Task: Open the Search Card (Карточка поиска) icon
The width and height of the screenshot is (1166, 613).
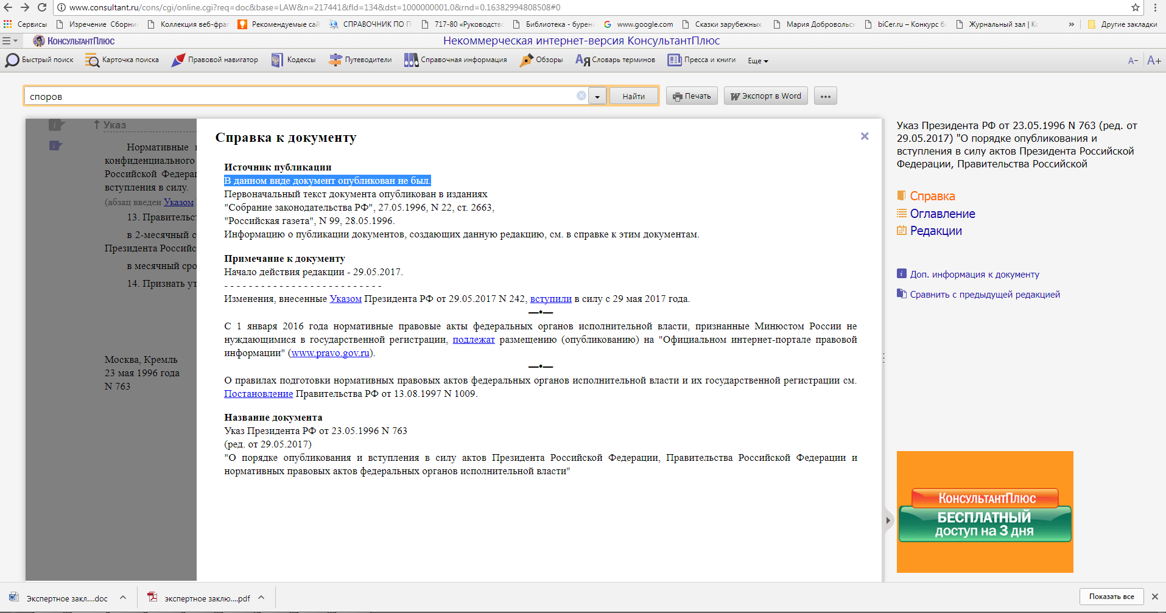Action: coord(92,60)
